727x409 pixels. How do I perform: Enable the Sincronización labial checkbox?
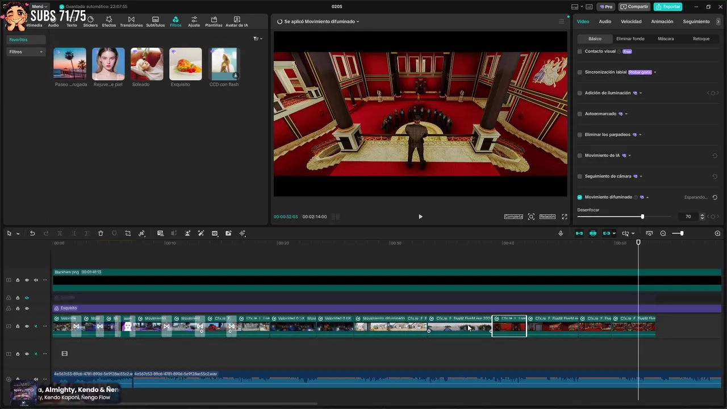tap(579, 72)
